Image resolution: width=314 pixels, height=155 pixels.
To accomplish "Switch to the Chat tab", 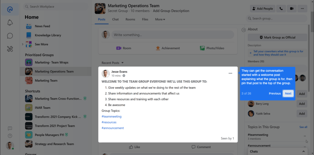I will (x=115, y=19).
